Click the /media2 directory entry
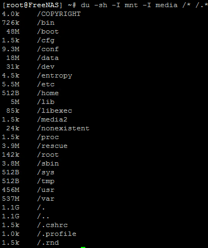 (52, 120)
